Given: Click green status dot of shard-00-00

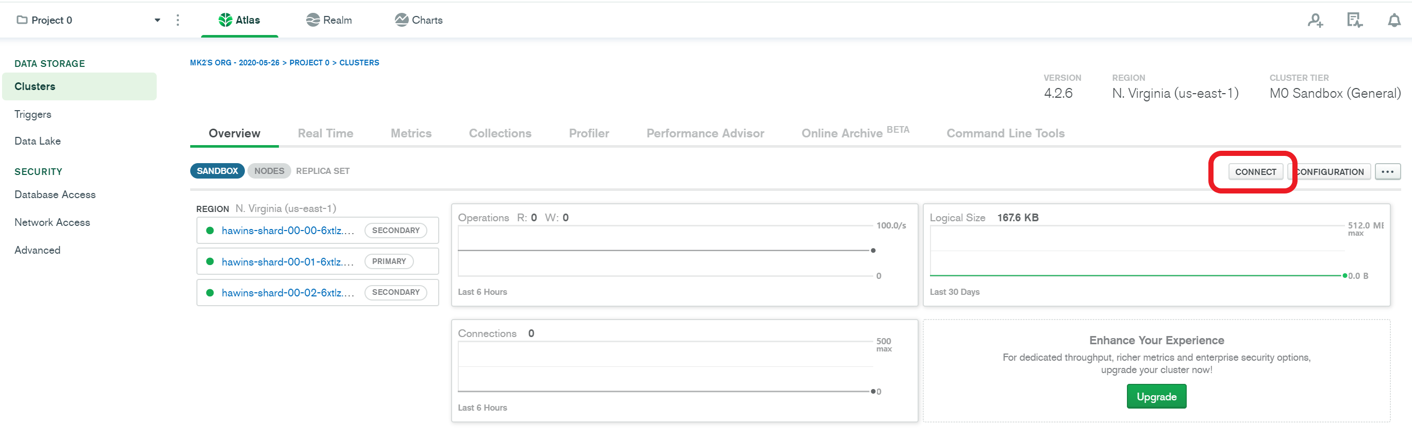Looking at the screenshot, I should click(x=209, y=231).
